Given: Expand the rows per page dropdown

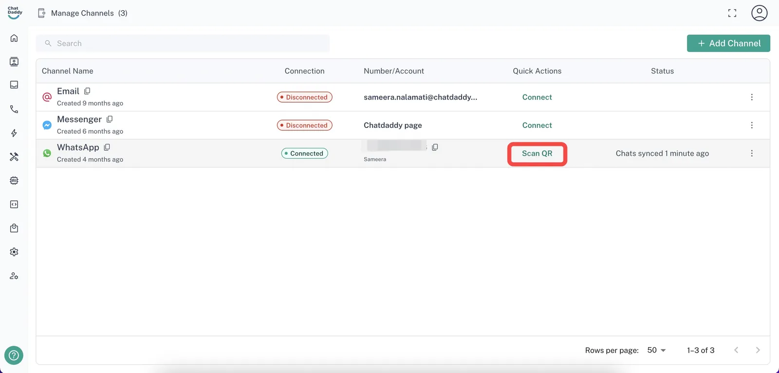Looking at the screenshot, I should point(656,350).
